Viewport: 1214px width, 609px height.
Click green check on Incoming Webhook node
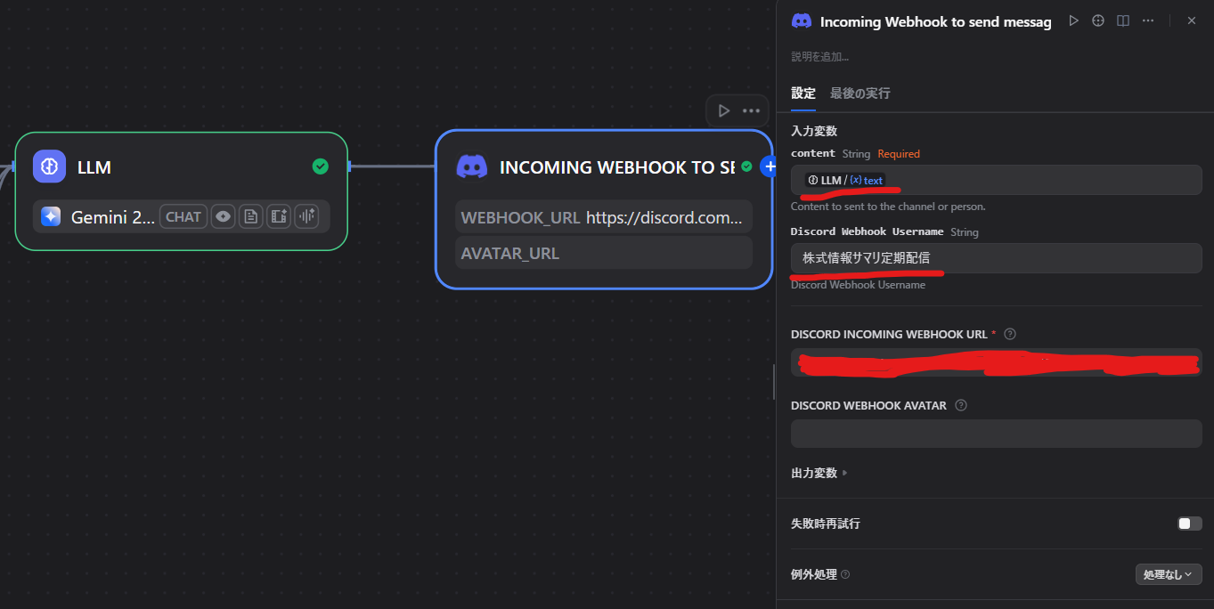click(746, 166)
